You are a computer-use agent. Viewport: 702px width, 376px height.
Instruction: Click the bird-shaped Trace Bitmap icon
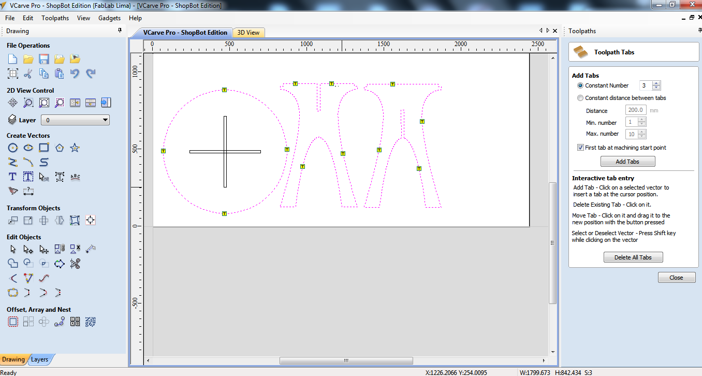click(x=13, y=192)
